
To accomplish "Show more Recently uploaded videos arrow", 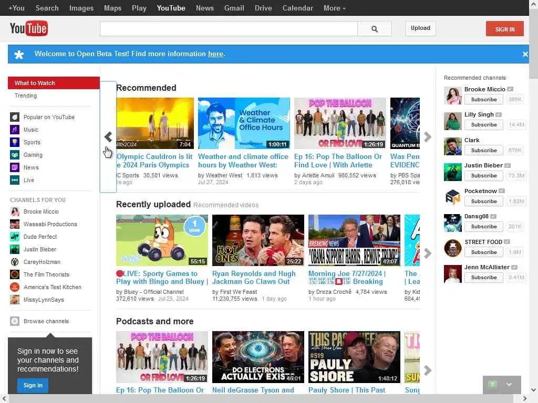I will pyautogui.click(x=427, y=253).
